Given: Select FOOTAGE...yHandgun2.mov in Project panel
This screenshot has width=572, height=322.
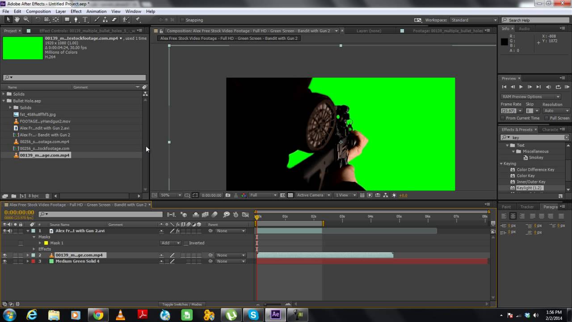Looking at the screenshot, I should click(x=45, y=121).
